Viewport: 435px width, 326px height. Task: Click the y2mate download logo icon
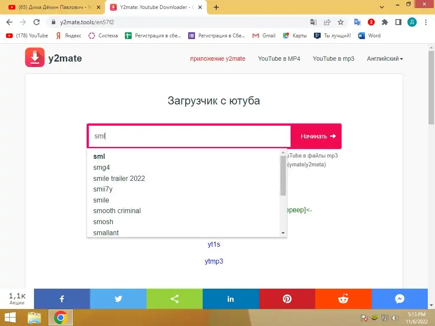click(35, 57)
